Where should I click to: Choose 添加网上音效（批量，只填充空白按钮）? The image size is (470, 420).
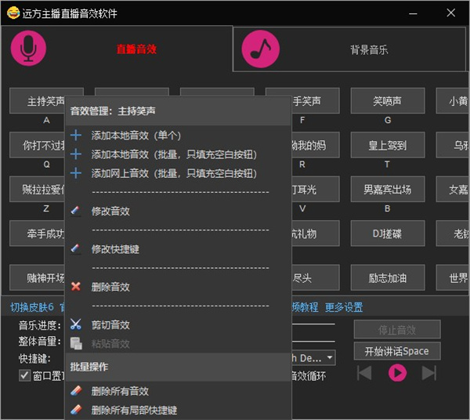click(178, 173)
